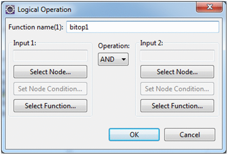Click the Input 1 text box
Screen dimensions: 228x155
tap(50, 56)
